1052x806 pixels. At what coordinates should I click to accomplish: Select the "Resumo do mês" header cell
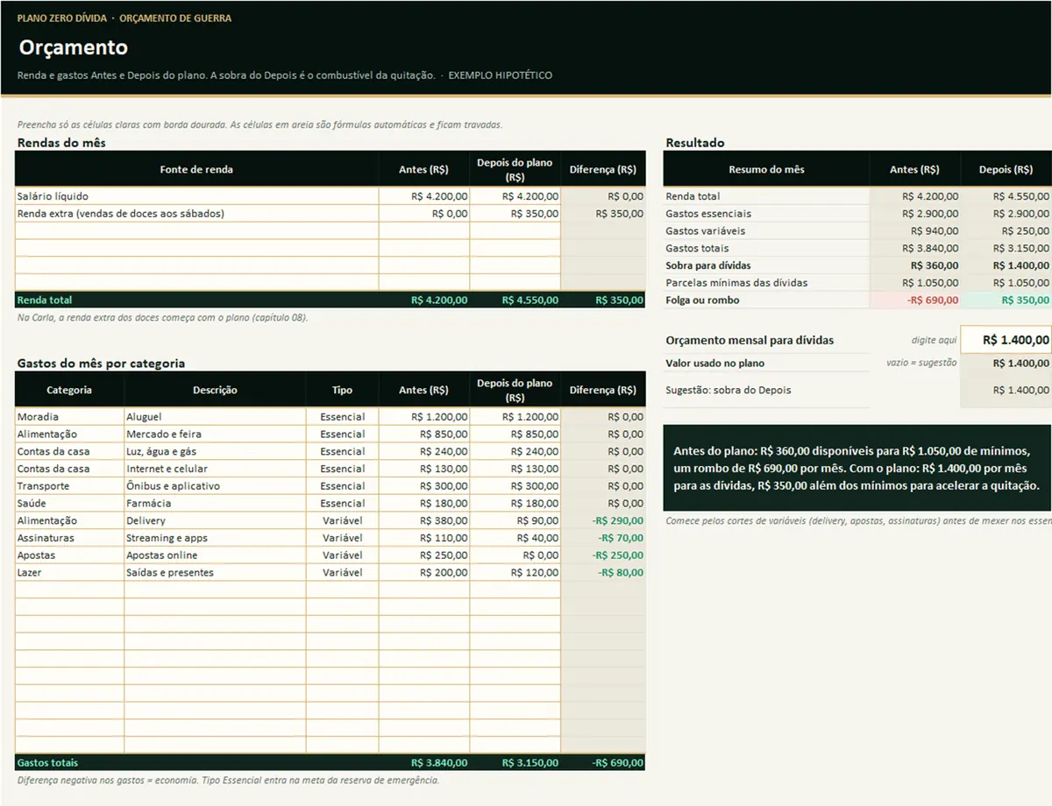[x=766, y=169]
